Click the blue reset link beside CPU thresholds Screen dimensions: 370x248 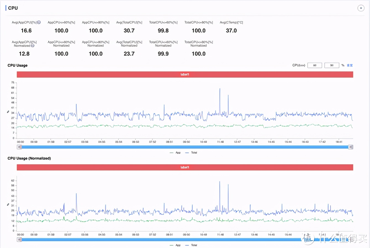350,65
